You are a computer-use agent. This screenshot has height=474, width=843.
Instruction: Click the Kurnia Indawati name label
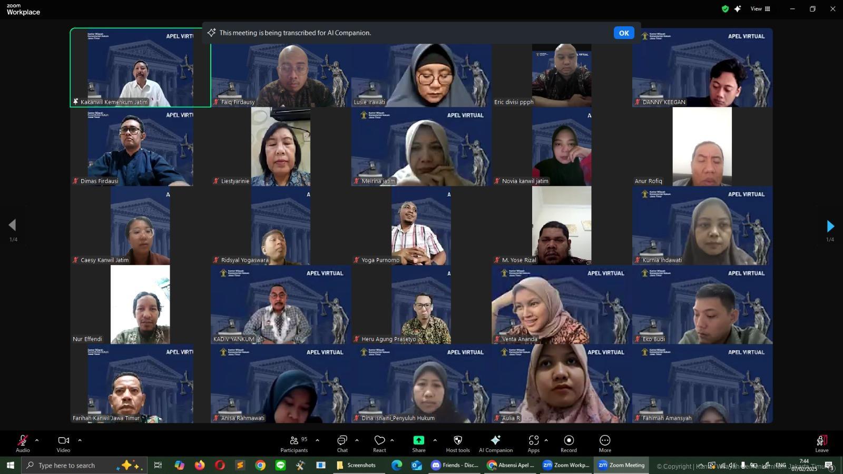pyautogui.click(x=662, y=260)
